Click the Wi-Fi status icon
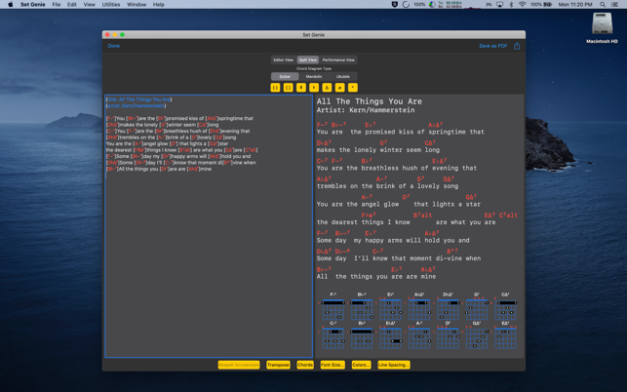The height and width of the screenshot is (392, 627). point(523,5)
